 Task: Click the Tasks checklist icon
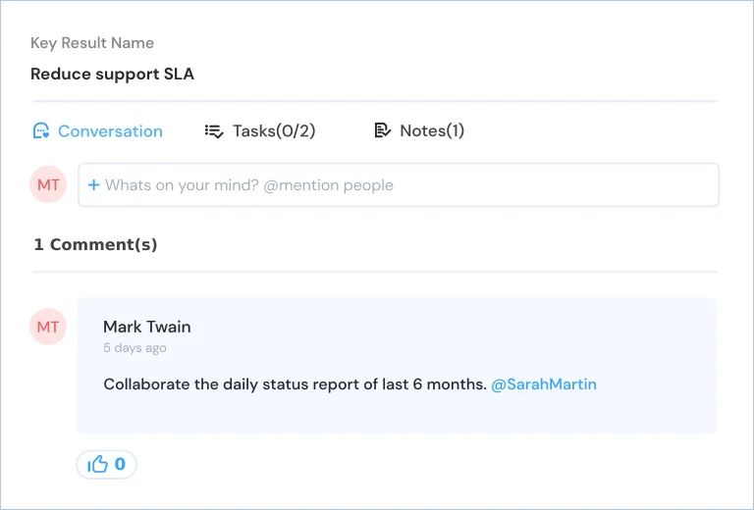[x=214, y=131]
